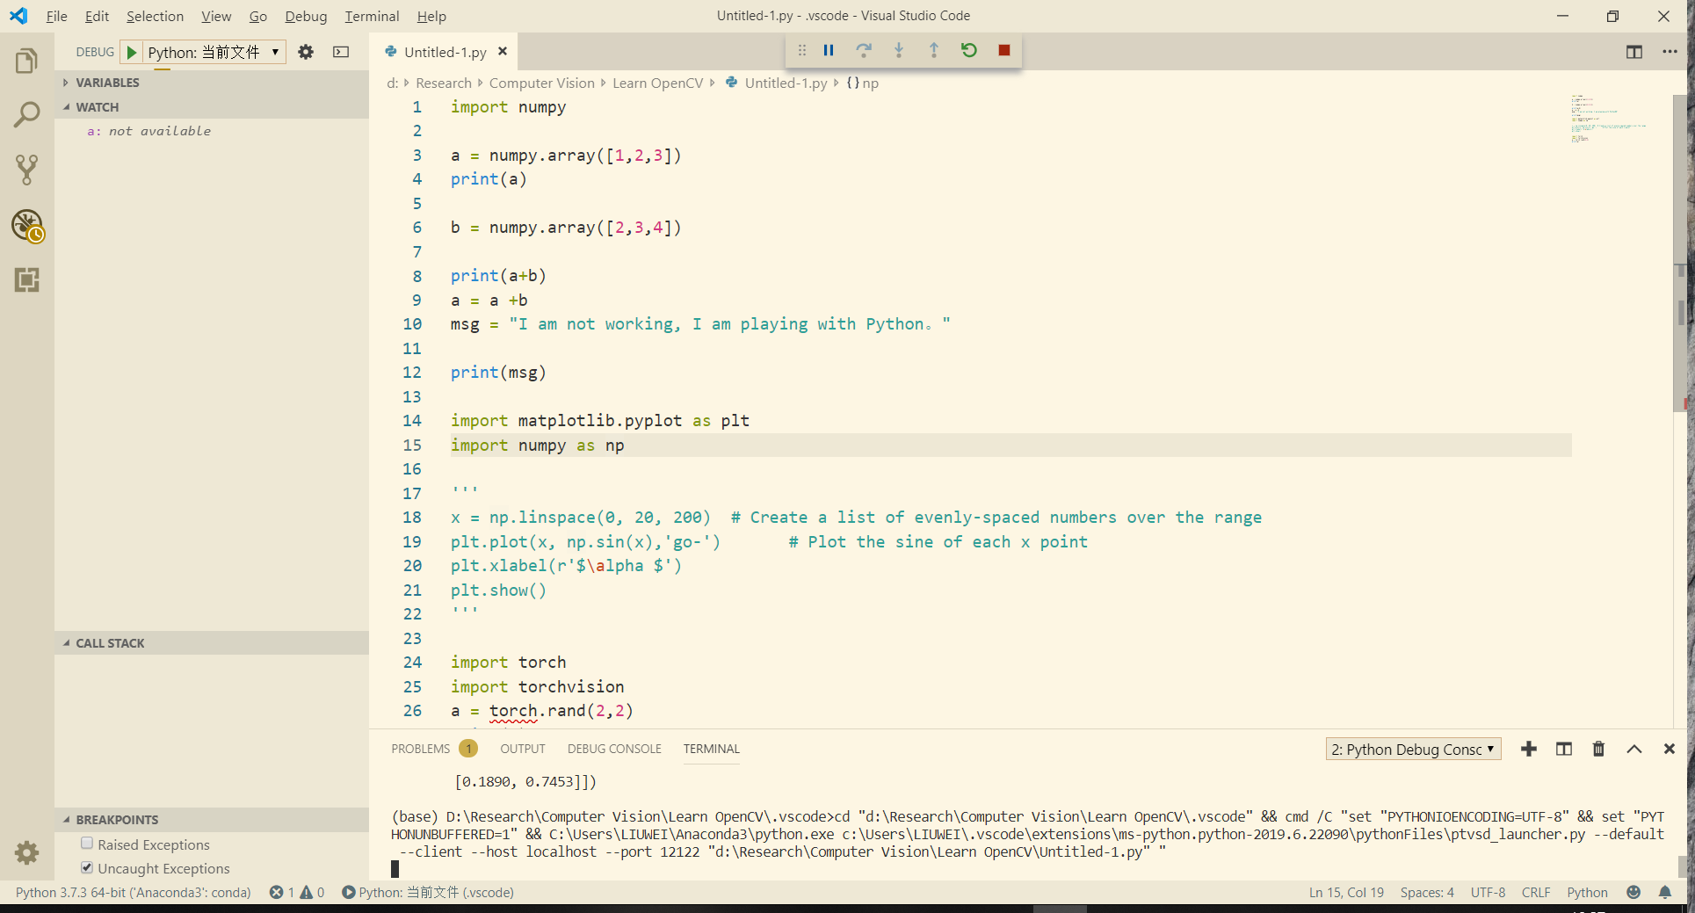1695x913 pixels.
Task: Step over in the debug toolbar
Action: click(864, 50)
